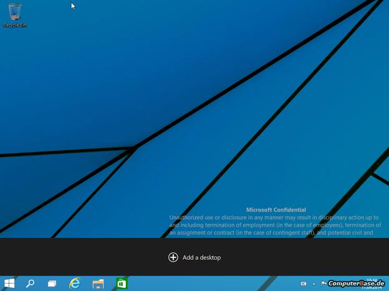Click the ComputerBase.de watermark logo

(x=357, y=284)
